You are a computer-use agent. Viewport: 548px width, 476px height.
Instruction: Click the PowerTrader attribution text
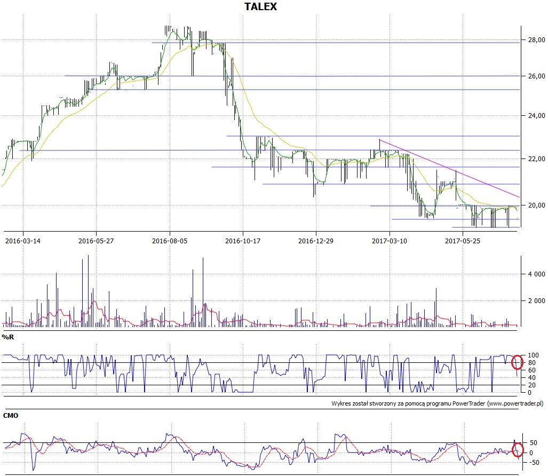[x=438, y=403]
